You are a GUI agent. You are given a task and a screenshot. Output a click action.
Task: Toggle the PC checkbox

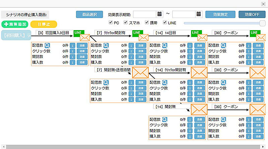pyautogui.click(x=111, y=23)
